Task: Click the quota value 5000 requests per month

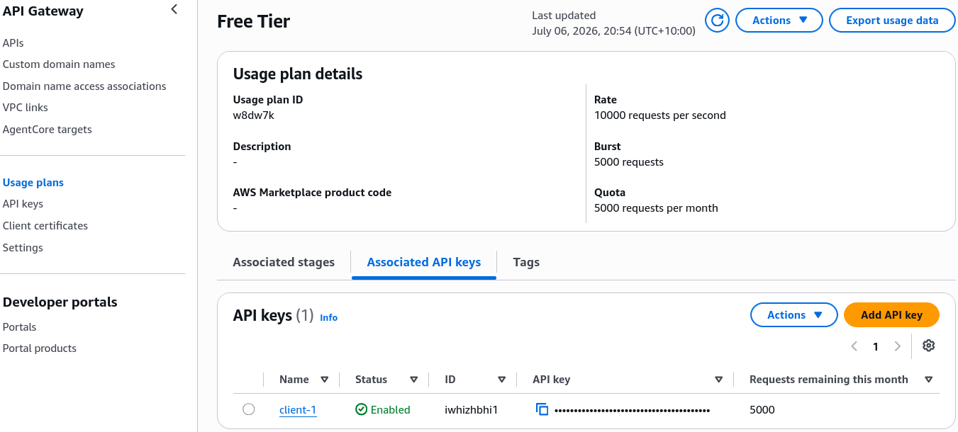Action: click(x=656, y=208)
